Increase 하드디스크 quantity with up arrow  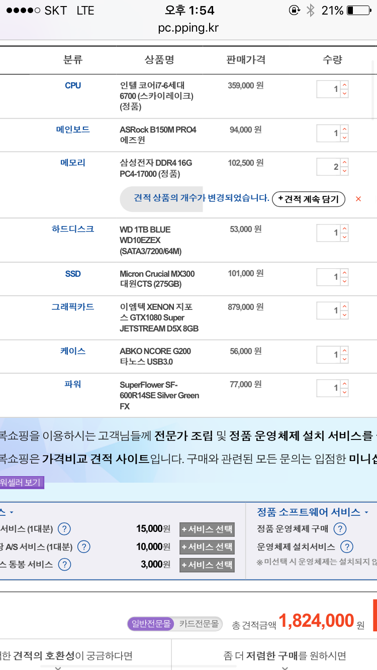pyautogui.click(x=344, y=228)
